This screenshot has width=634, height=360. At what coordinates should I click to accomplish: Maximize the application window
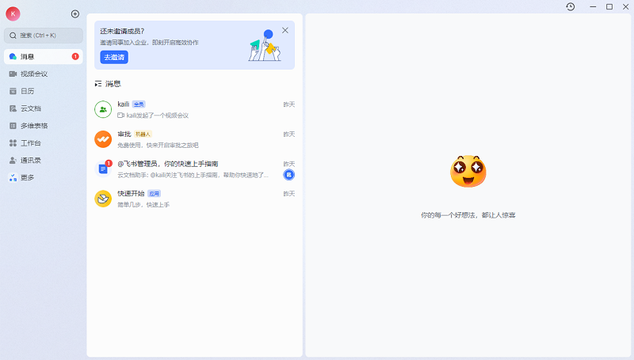coord(609,6)
